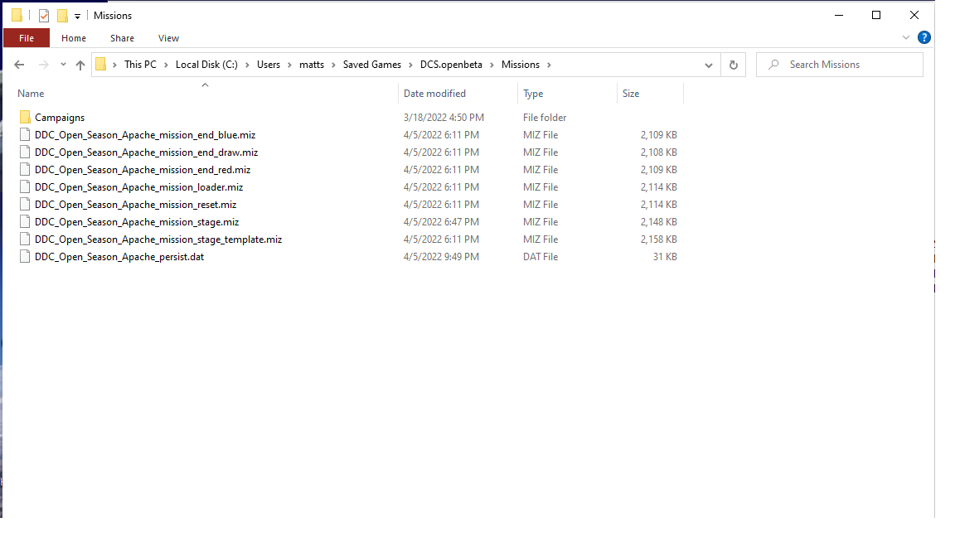Click the title bar folder icon
Image resolution: width=955 pixels, height=537 pixels.
click(17, 15)
